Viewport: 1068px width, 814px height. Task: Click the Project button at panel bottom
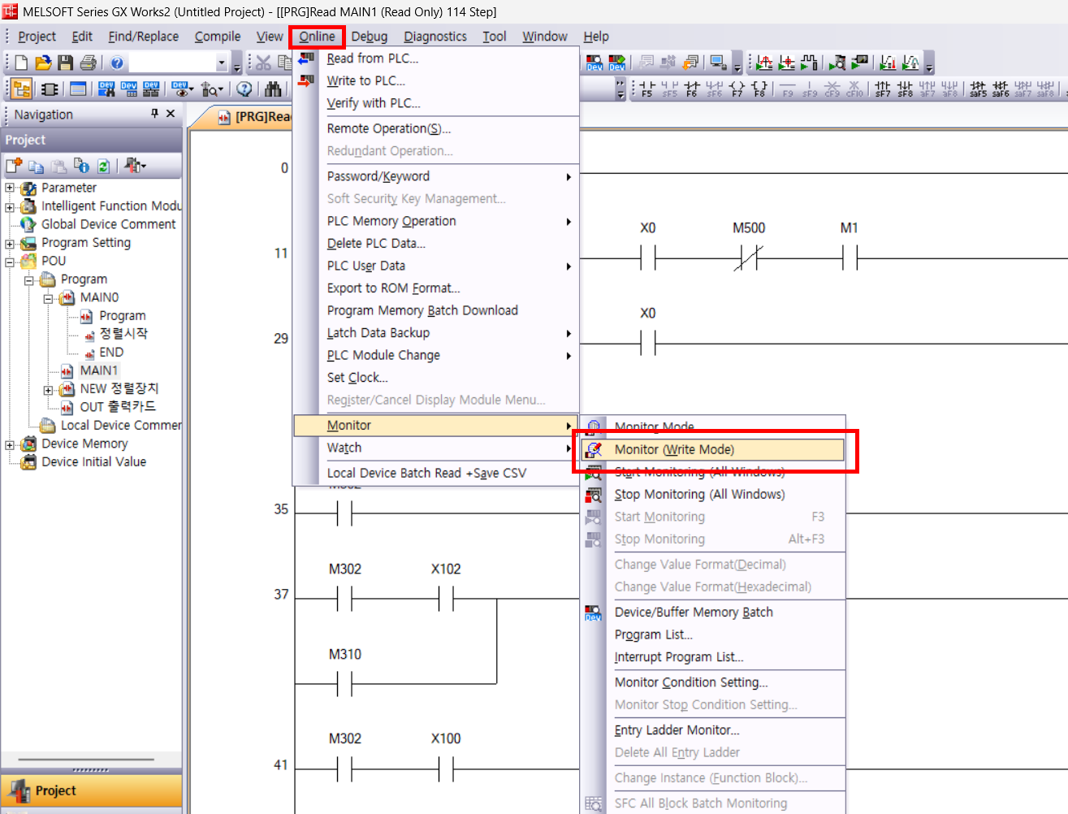click(x=91, y=790)
